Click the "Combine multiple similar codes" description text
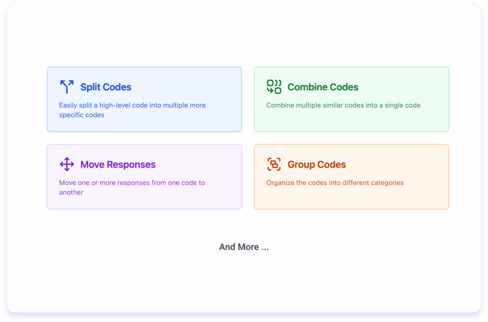 click(343, 105)
